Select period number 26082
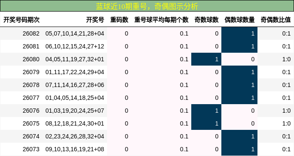 click(31, 33)
